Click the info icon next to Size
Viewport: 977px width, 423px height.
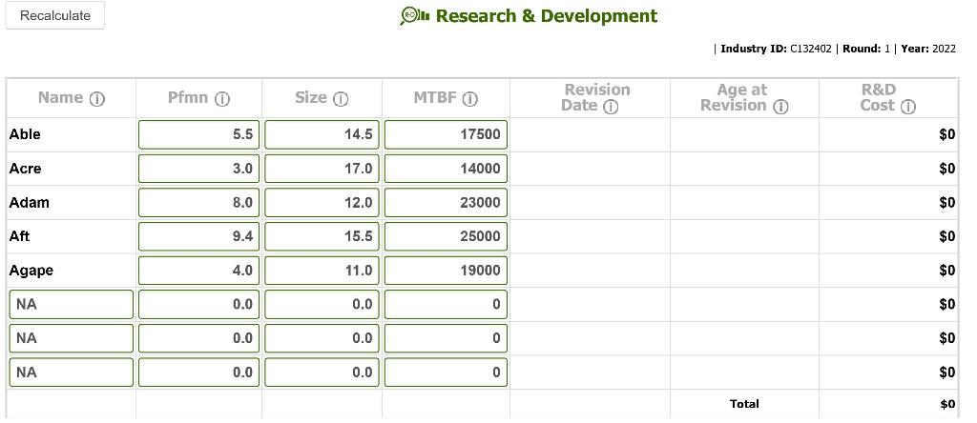click(341, 99)
